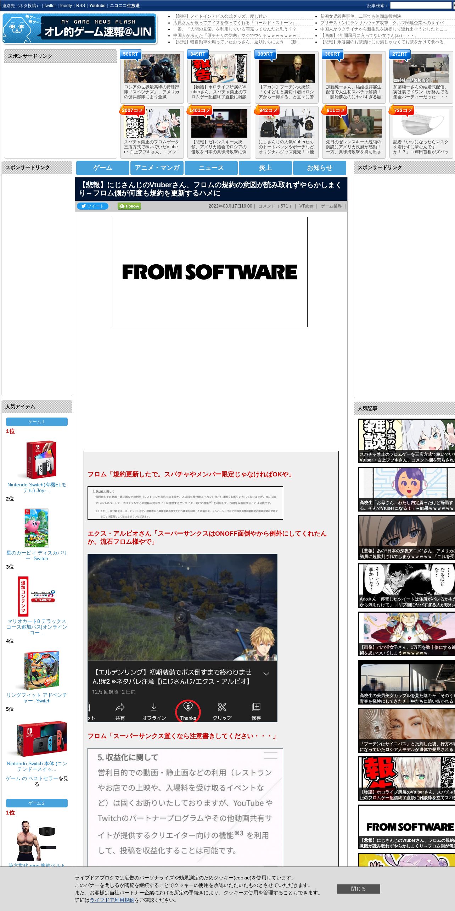Open the twitter link in top bar
This screenshot has height=911, width=455.
point(50,6)
